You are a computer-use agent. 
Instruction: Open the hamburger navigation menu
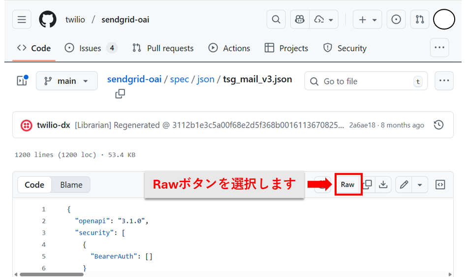22,20
